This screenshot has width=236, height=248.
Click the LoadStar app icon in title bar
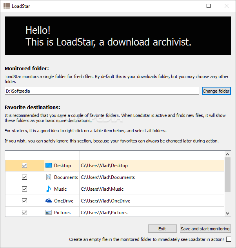coord(7,6)
